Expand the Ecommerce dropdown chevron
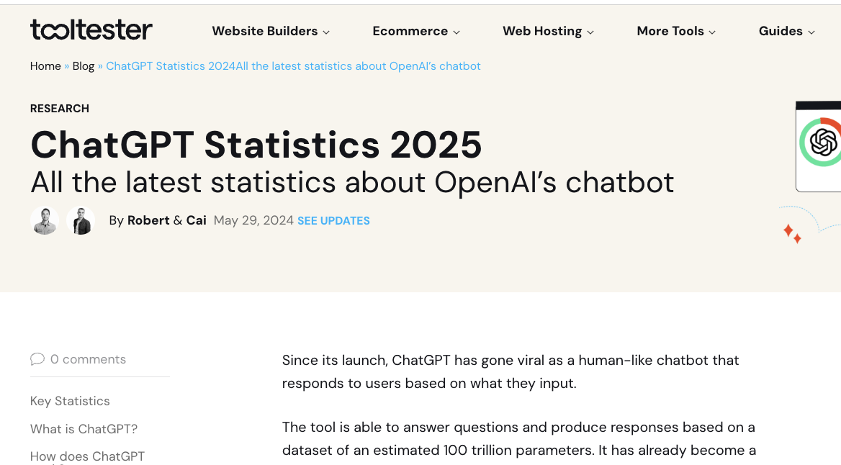 [x=457, y=32]
